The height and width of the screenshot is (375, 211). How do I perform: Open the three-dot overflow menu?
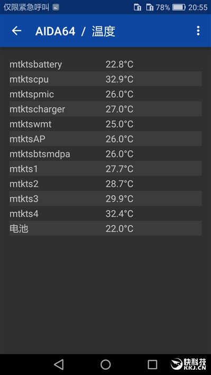coord(198,31)
